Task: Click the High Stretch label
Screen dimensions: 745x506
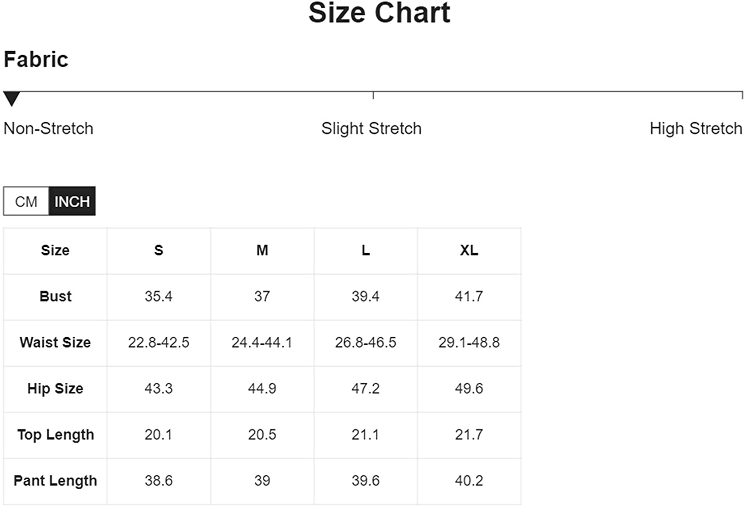Action: click(696, 129)
